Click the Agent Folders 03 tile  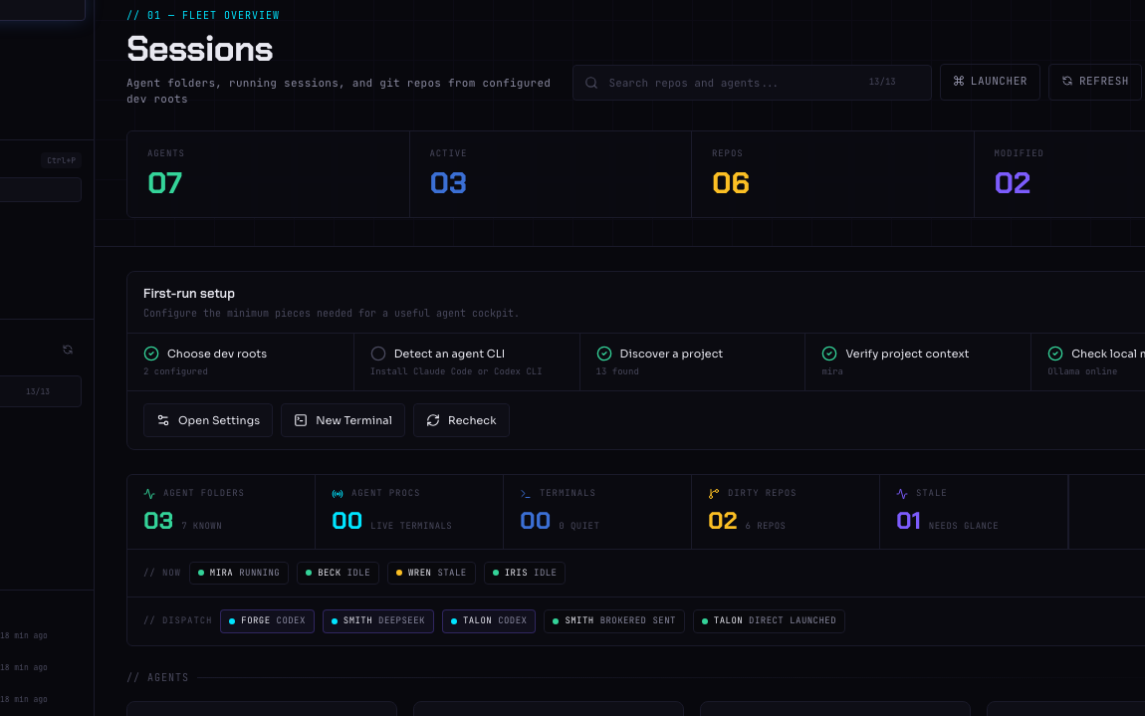pyautogui.click(x=221, y=512)
